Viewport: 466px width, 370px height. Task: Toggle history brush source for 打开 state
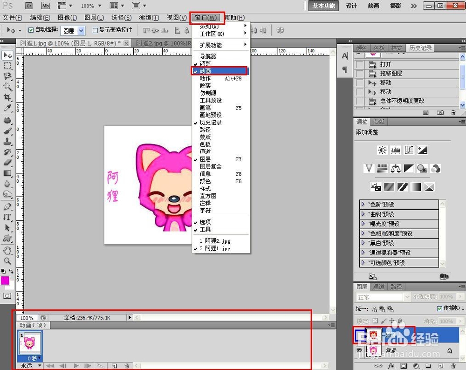pyautogui.click(x=360, y=64)
